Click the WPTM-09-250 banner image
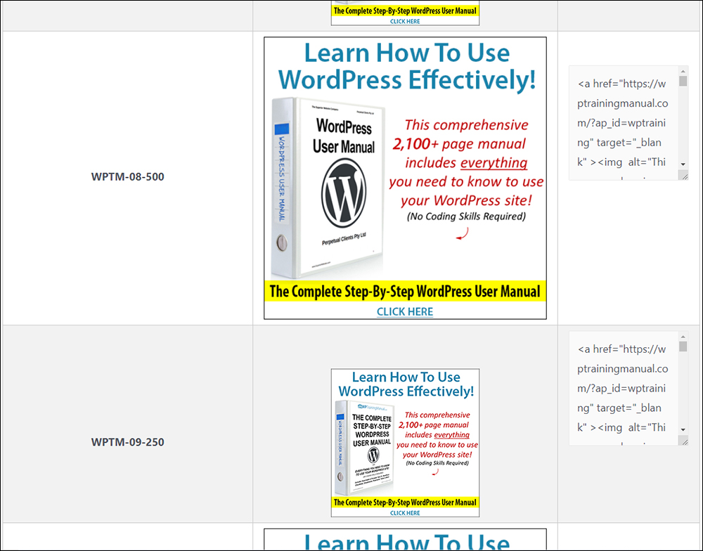 click(x=405, y=443)
